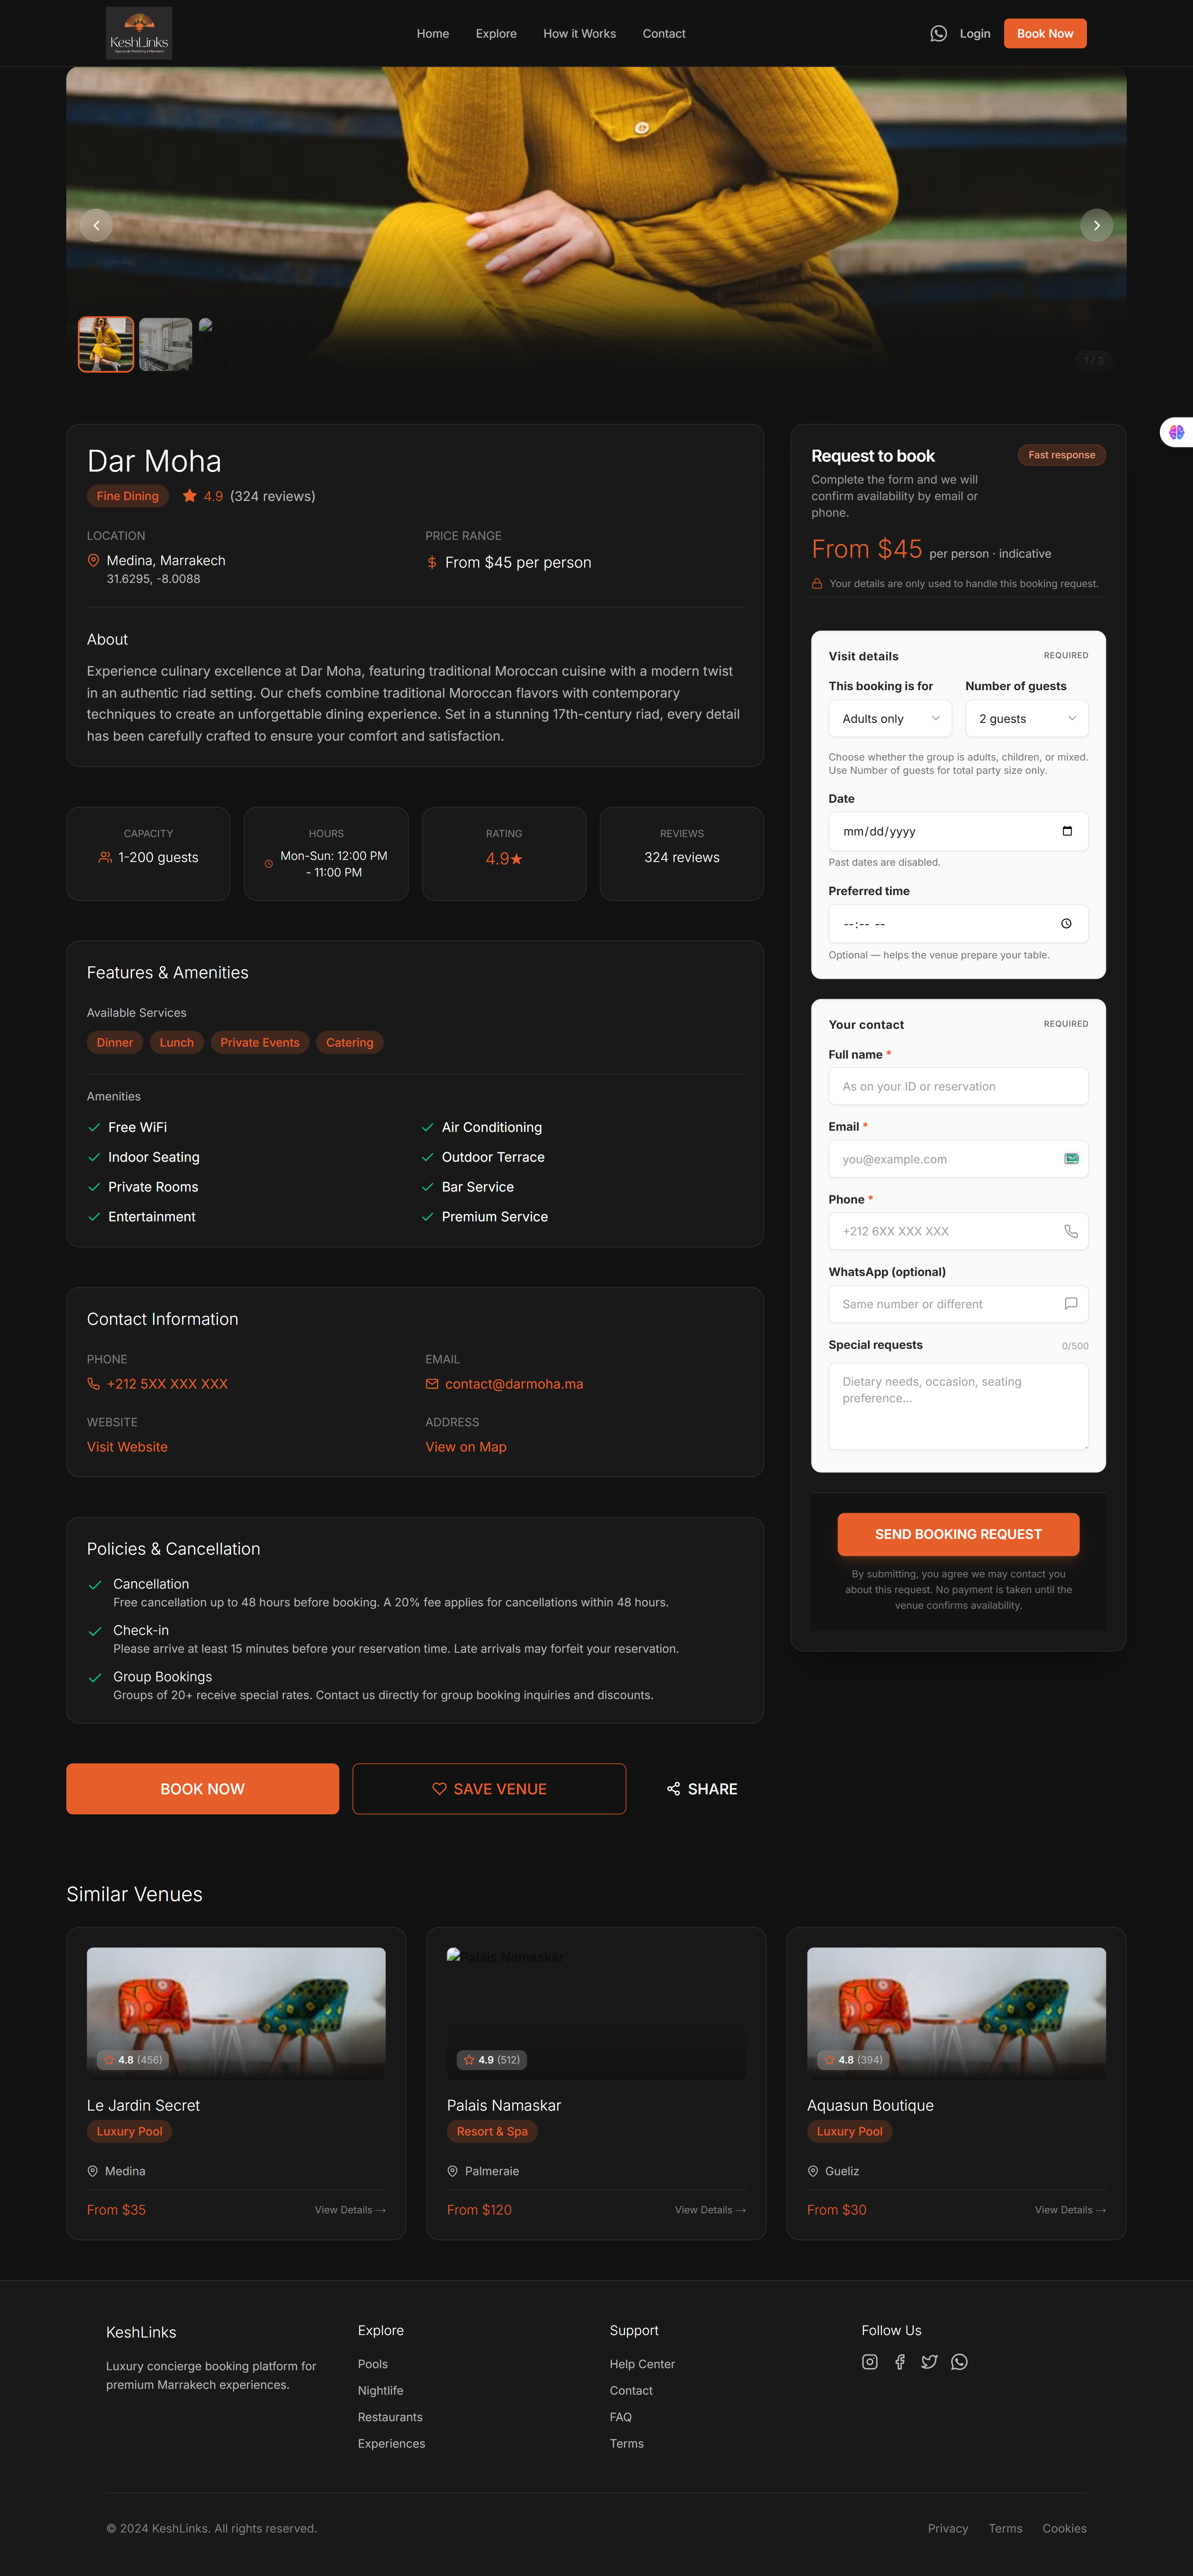This screenshot has height=2576, width=1193.
Task: Click the Instagram icon in footer
Action: coord(870,2361)
